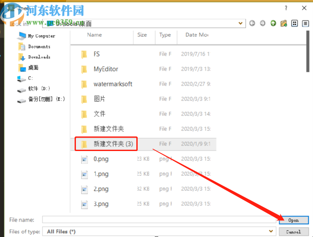The image size is (313, 237).
Task: Click the help question mark button
Action: (286, 8)
